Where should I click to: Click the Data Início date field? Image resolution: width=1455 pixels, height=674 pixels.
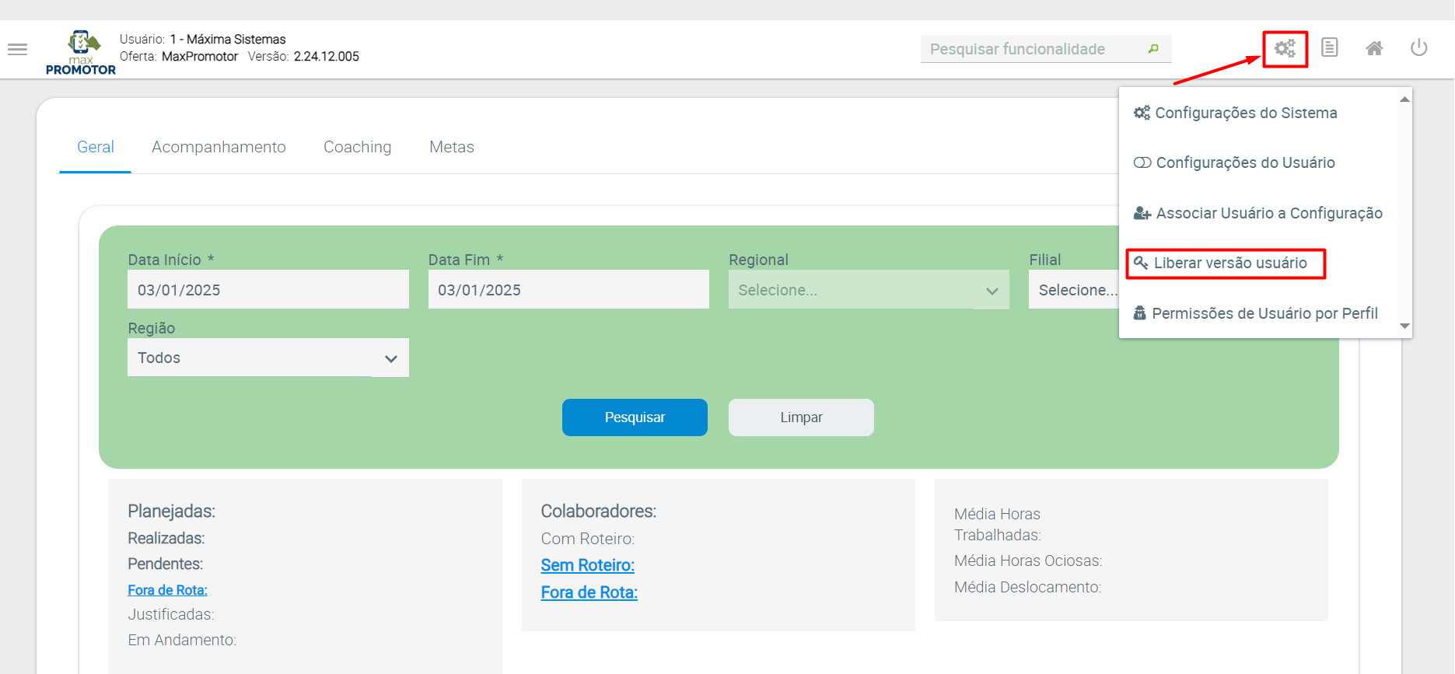[x=268, y=290]
